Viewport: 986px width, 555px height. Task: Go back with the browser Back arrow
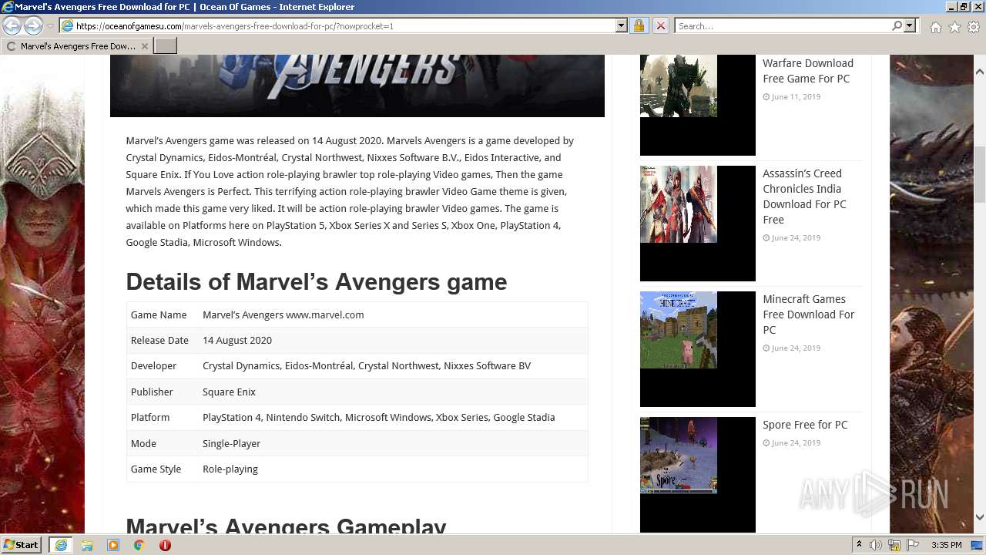[x=12, y=26]
